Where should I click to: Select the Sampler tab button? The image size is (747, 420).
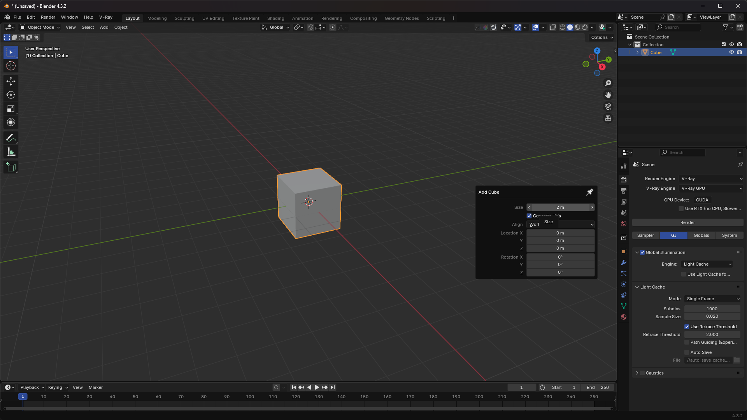pyautogui.click(x=645, y=235)
